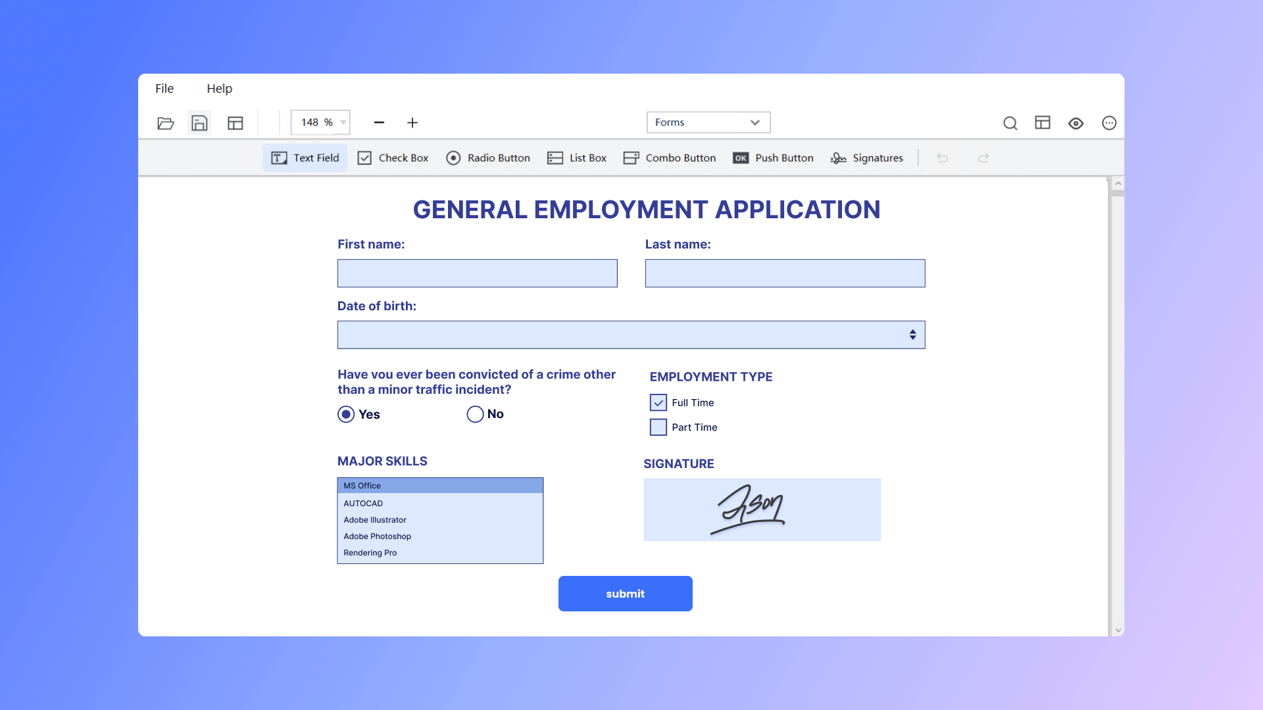The width and height of the screenshot is (1263, 710).
Task: Select the Push Button tool
Action: click(x=773, y=158)
